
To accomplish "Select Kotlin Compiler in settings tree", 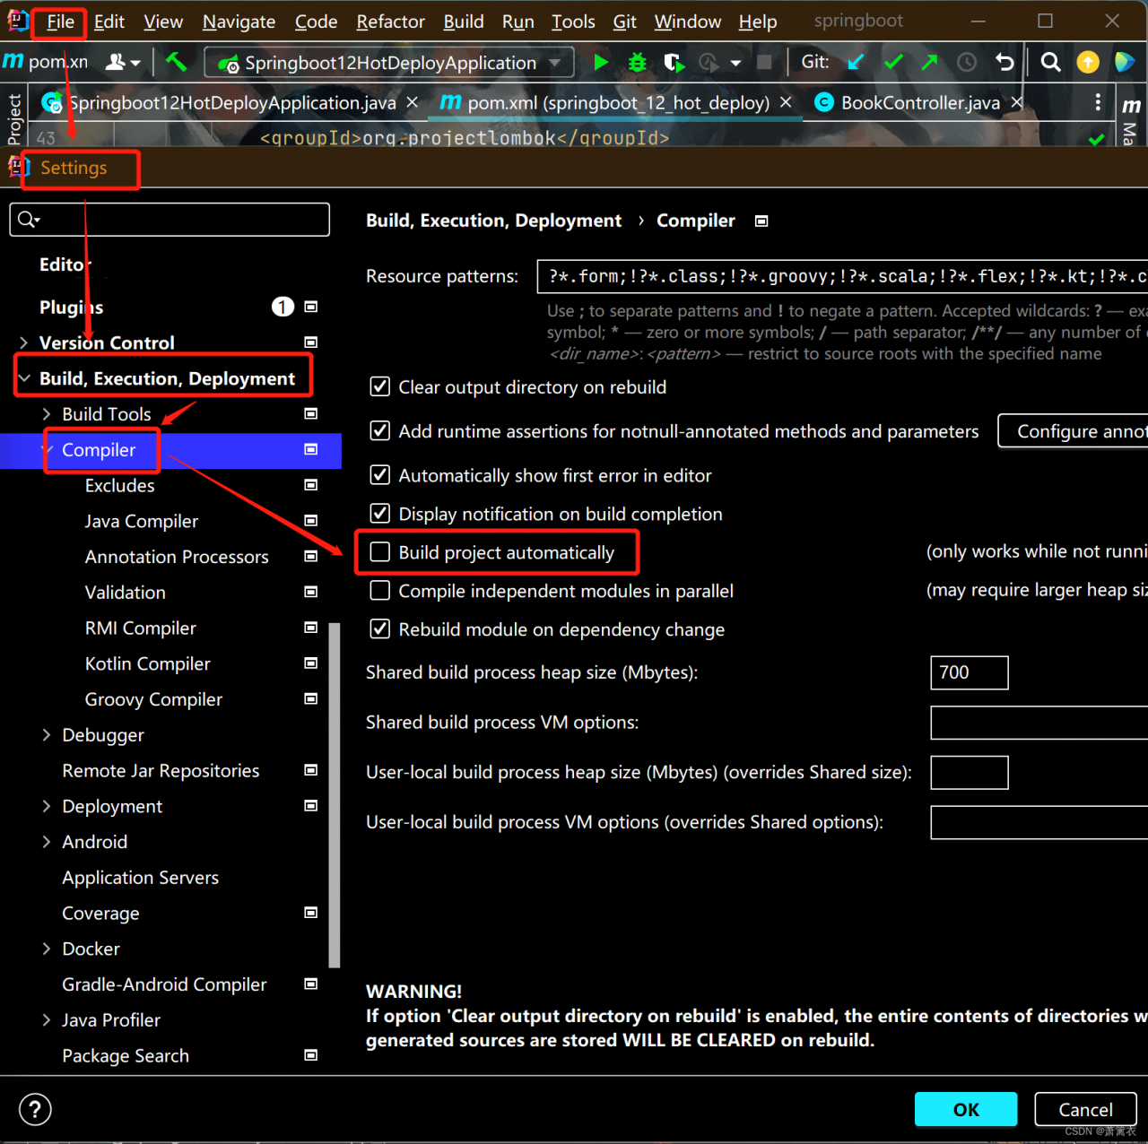I will 148,663.
